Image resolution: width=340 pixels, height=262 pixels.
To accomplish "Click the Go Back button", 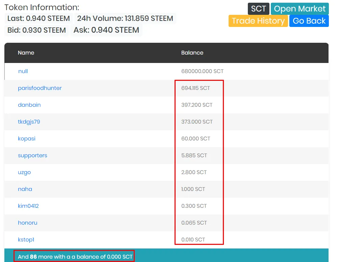I will (309, 21).
